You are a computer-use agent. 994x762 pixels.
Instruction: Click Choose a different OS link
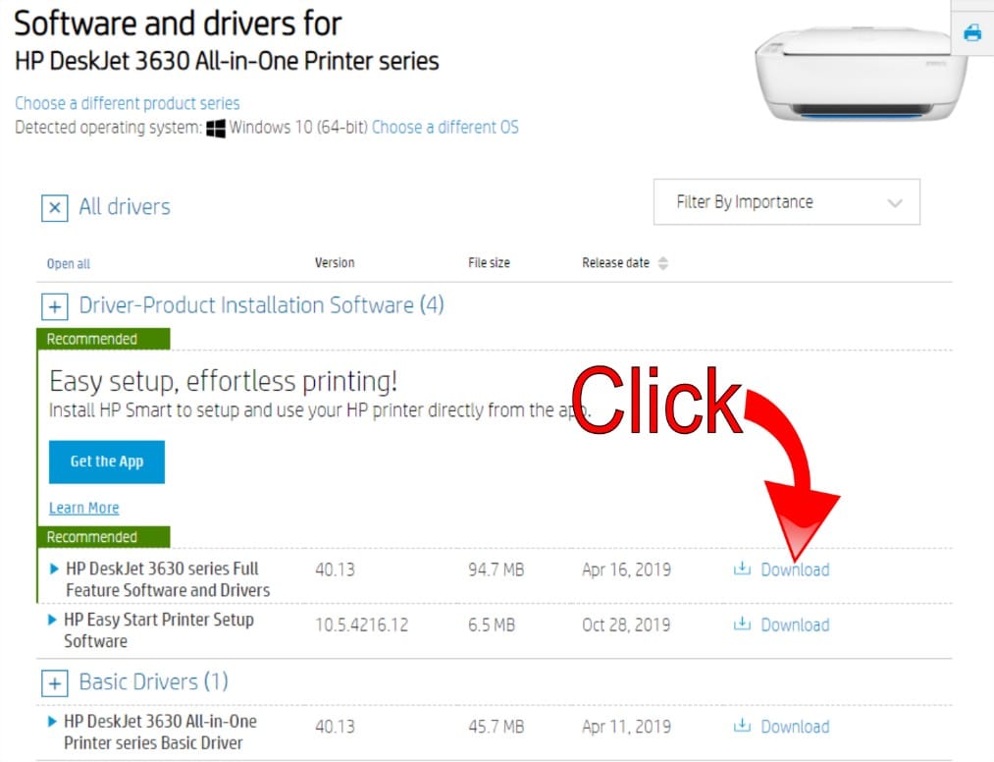pyautogui.click(x=445, y=127)
